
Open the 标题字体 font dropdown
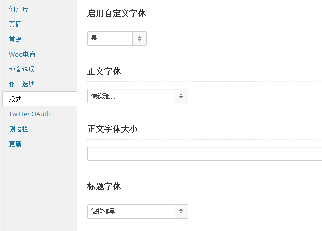pyautogui.click(x=137, y=211)
